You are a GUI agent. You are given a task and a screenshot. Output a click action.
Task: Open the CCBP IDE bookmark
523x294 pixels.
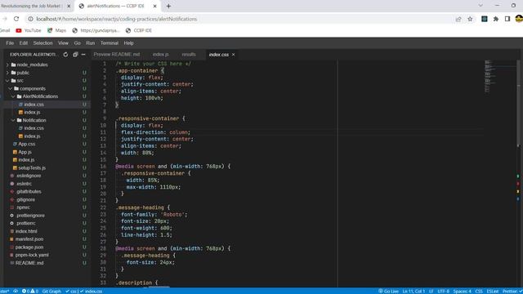click(139, 30)
